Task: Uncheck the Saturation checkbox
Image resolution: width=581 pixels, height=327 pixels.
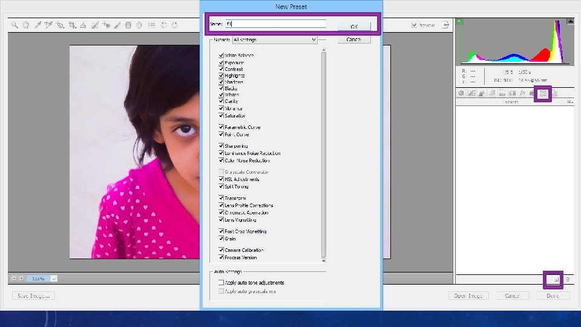Action: pyautogui.click(x=222, y=116)
